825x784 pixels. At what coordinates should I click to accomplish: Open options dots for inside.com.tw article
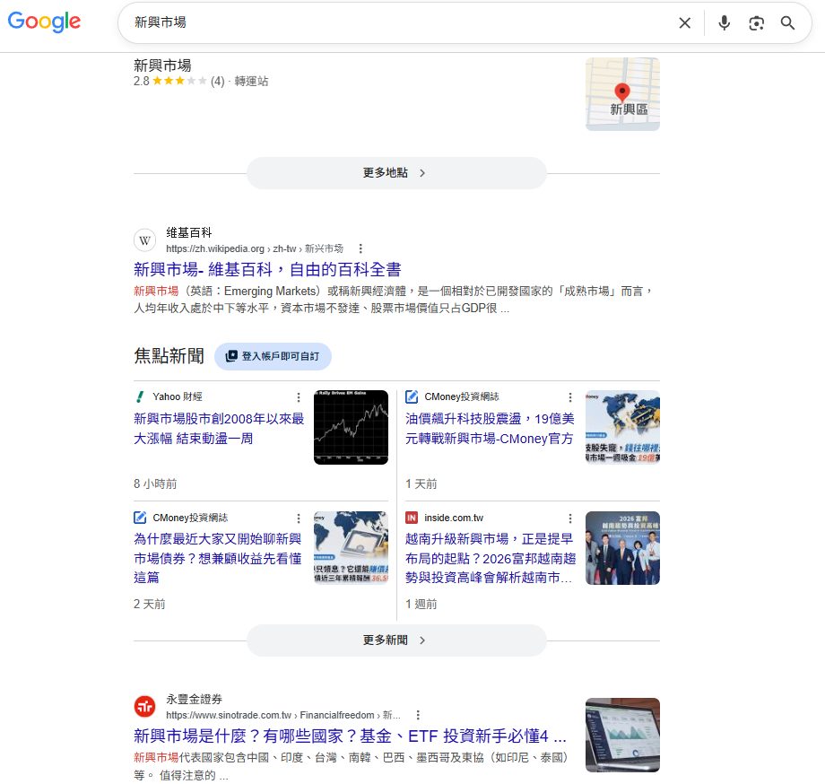(569, 518)
